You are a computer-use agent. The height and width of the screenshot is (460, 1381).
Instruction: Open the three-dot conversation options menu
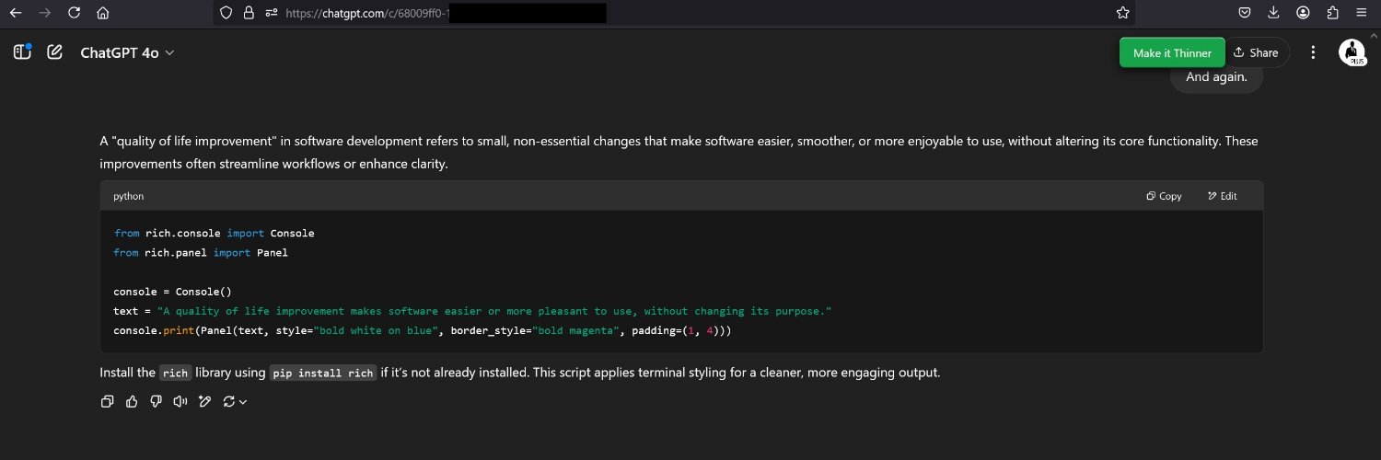[1313, 52]
